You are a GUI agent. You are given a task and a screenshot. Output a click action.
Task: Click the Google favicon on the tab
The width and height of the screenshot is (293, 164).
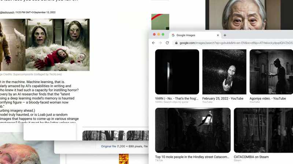pyautogui.click(x=173, y=35)
